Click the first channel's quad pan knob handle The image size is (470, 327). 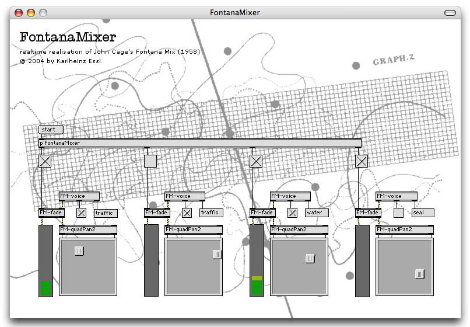pyautogui.click(x=79, y=251)
